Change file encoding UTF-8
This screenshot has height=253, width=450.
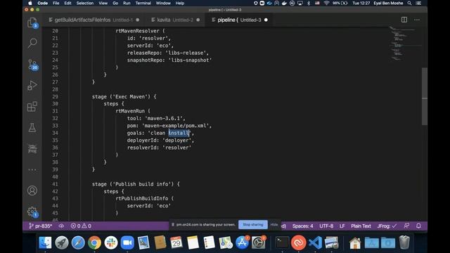(326, 226)
